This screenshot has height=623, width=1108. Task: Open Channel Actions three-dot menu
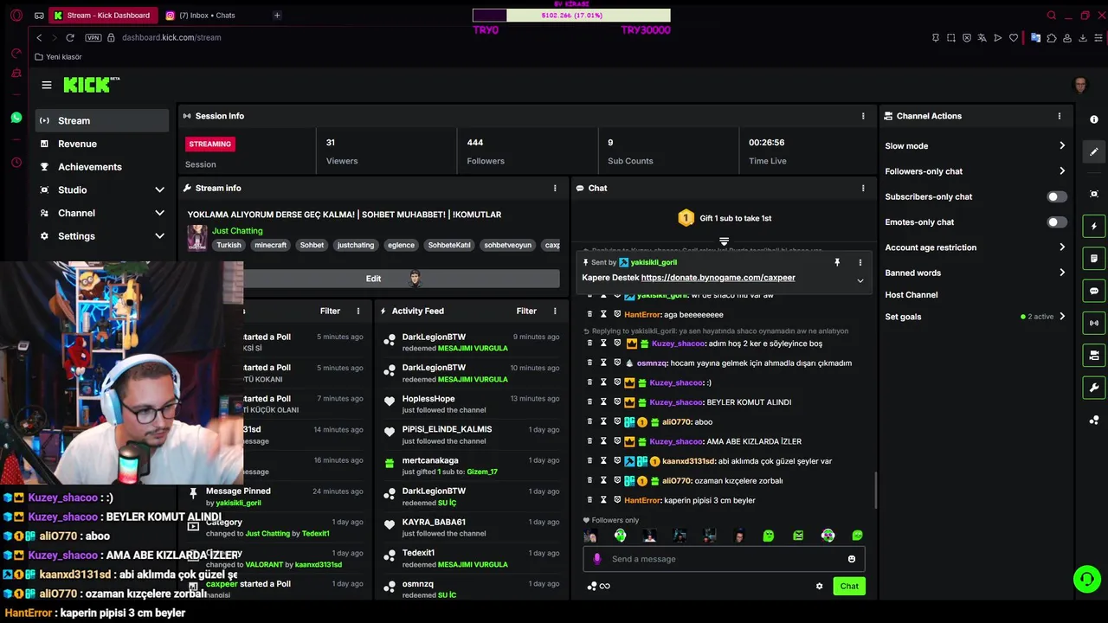click(1059, 116)
